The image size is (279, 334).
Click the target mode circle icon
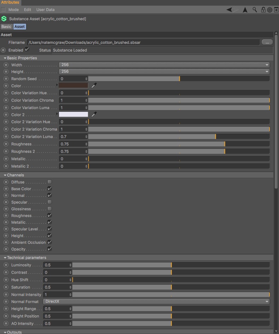pyautogui.click(x=269, y=10)
